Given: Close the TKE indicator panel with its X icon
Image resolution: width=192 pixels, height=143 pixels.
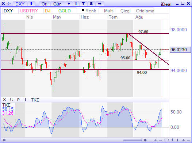Looking at the screenshot, I should pyautogui.click(x=4, y=100).
